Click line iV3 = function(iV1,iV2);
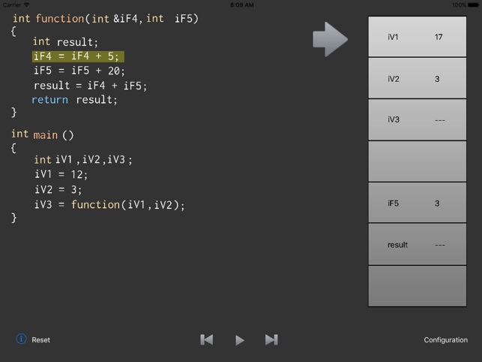 click(109, 205)
